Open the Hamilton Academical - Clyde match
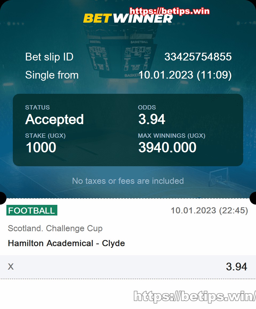This screenshot has height=309, width=256. (66, 243)
